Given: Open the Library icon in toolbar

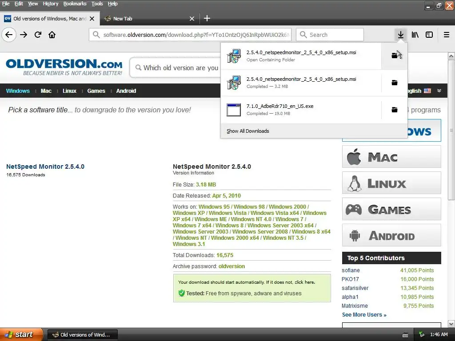Looking at the screenshot, I should [415, 35].
